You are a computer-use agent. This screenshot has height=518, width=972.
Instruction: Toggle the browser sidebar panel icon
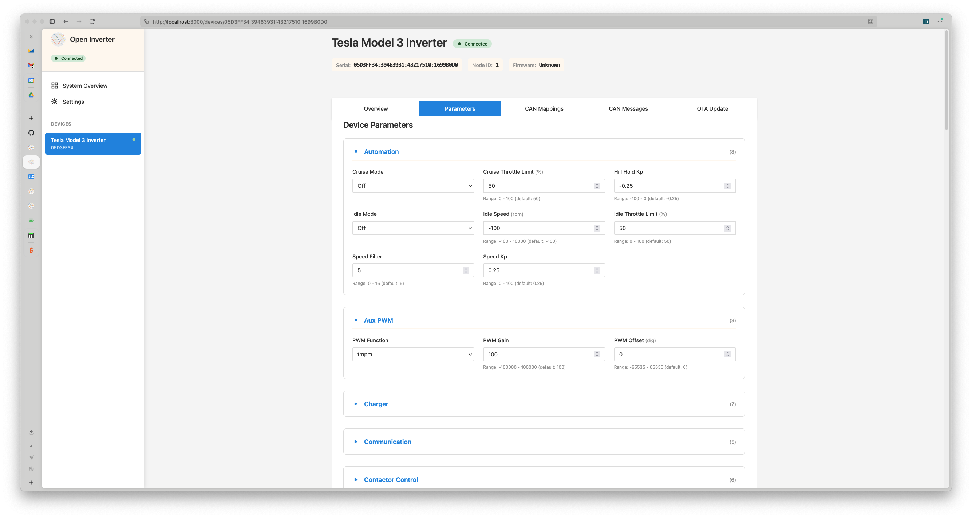[52, 21]
